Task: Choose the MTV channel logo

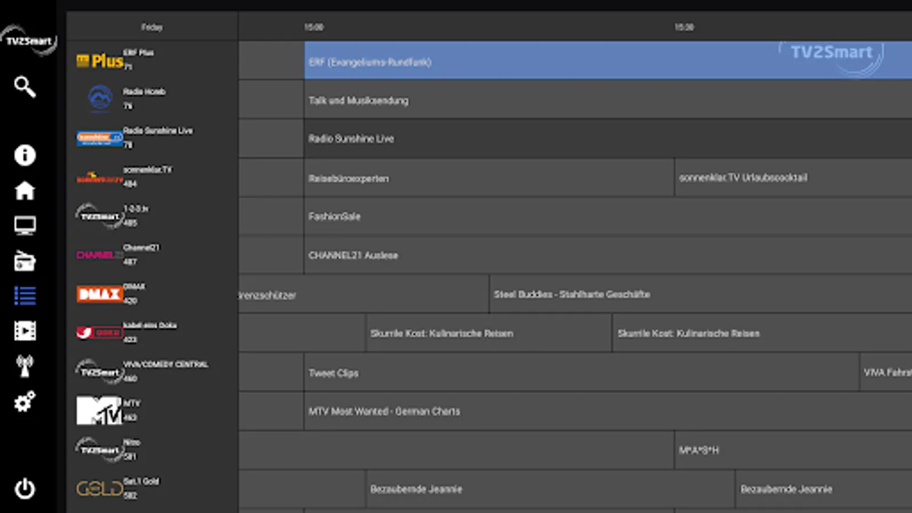Action: (100, 410)
